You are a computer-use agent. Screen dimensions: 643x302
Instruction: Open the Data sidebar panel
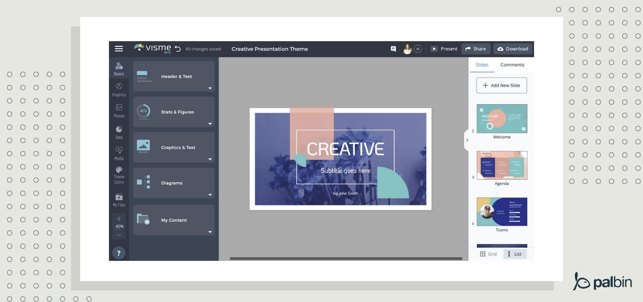pyautogui.click(x=119, y=132)
